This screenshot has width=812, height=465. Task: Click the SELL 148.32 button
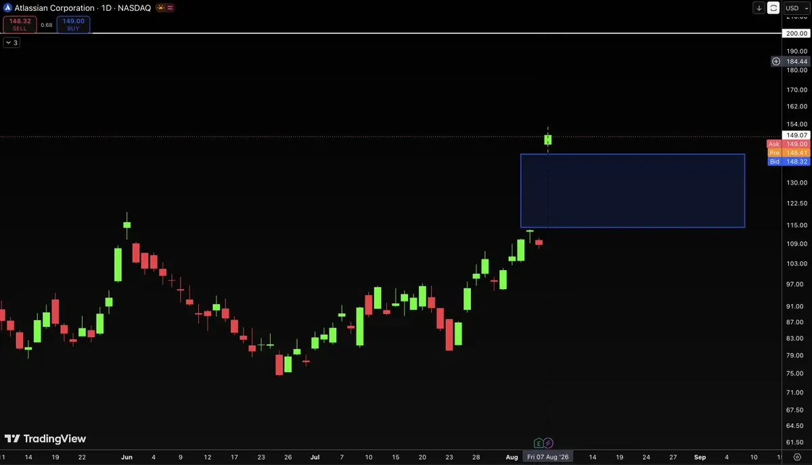pyautogui.click(x=19, y=25)
